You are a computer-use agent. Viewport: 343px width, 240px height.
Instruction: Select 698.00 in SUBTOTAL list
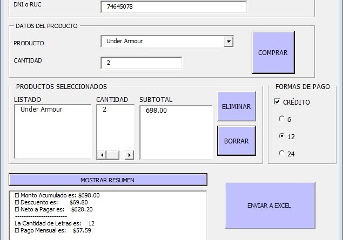click(156, 111)
